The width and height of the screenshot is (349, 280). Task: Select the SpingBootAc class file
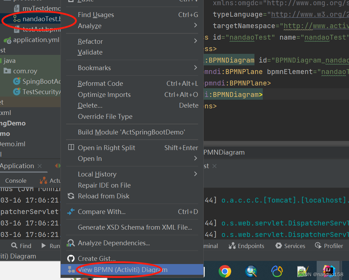(x=42, y=81)
